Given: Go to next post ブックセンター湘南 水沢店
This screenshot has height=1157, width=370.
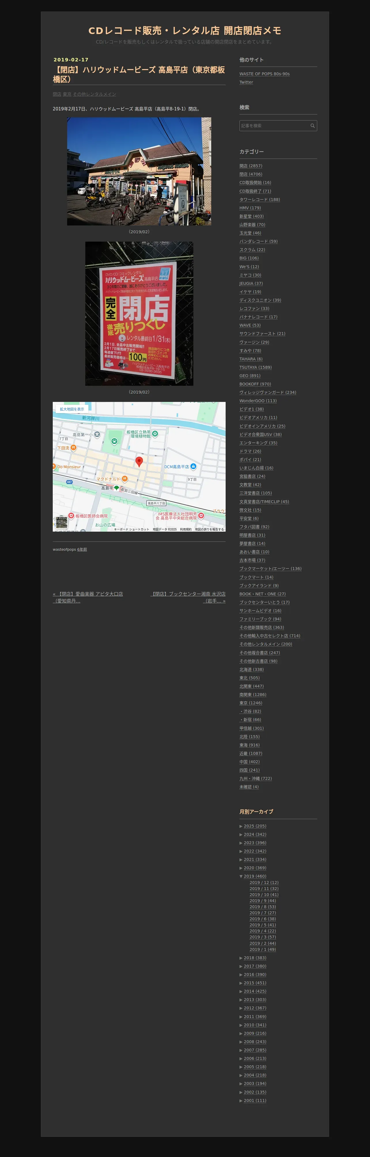Looking at the screenshot, I should [x=188, y=597].
